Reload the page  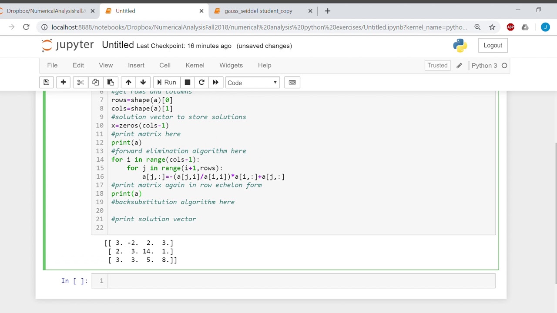(x=26, y=27)
